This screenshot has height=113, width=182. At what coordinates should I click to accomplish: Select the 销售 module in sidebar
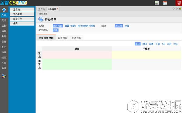4,31
